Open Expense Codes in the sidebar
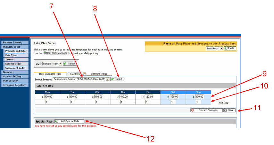The height and width of the screenshot is (145, 274). (x=13, y=64)
